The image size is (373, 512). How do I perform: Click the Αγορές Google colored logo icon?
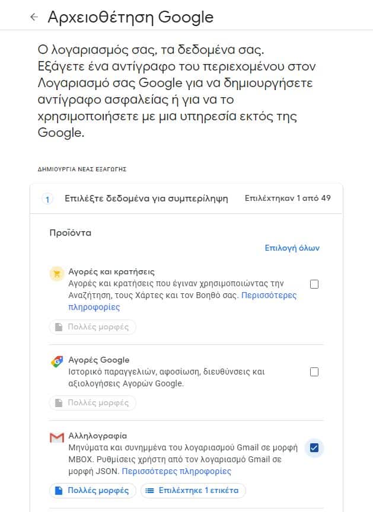pyautogui.click(x=57, y=361)
